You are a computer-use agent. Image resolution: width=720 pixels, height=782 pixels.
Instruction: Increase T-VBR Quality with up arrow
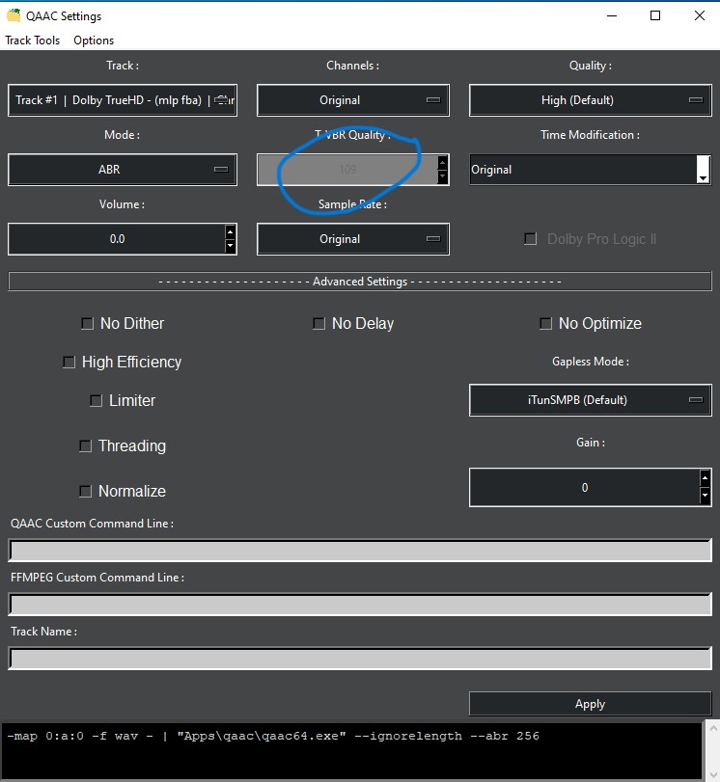[x=442, y=163]
